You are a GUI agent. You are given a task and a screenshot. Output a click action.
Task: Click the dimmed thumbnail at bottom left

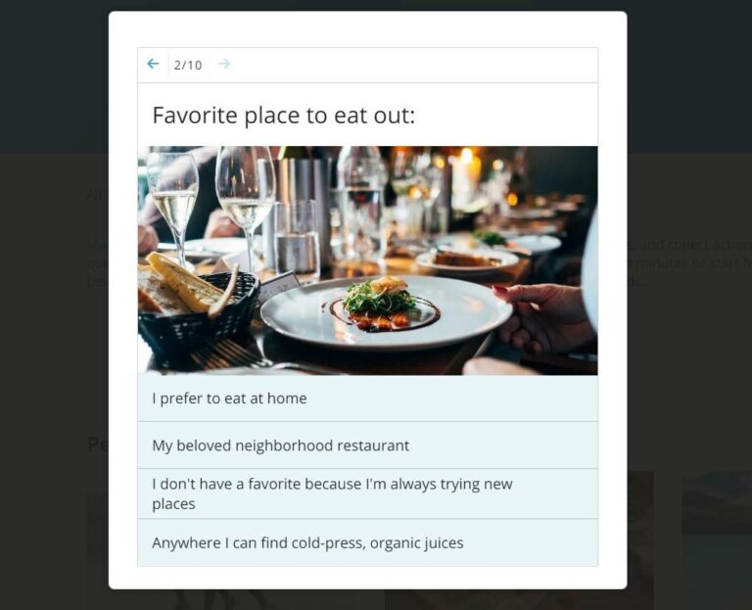pyautogui.click(x=96, y=548)
